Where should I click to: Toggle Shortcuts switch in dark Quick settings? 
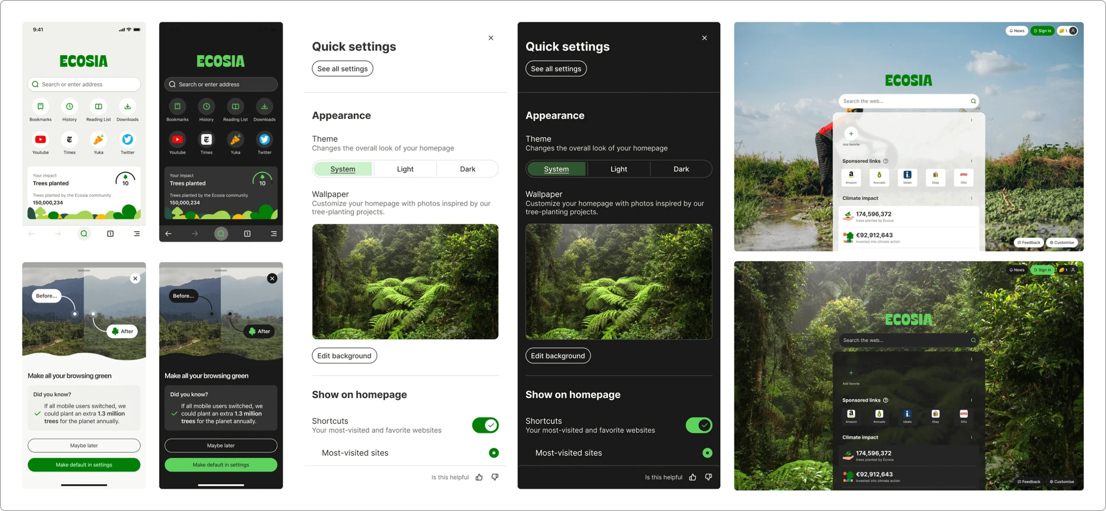(x=699, y=425)
